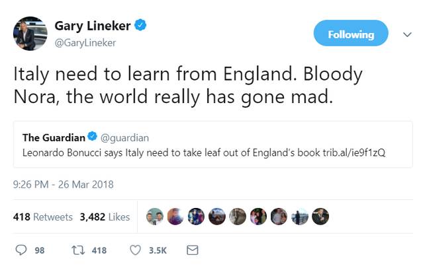The height and width of the screenshot is (274, 429).
Task: Open Gary Lineker's profile avatar
Action: tap(30, 34)
